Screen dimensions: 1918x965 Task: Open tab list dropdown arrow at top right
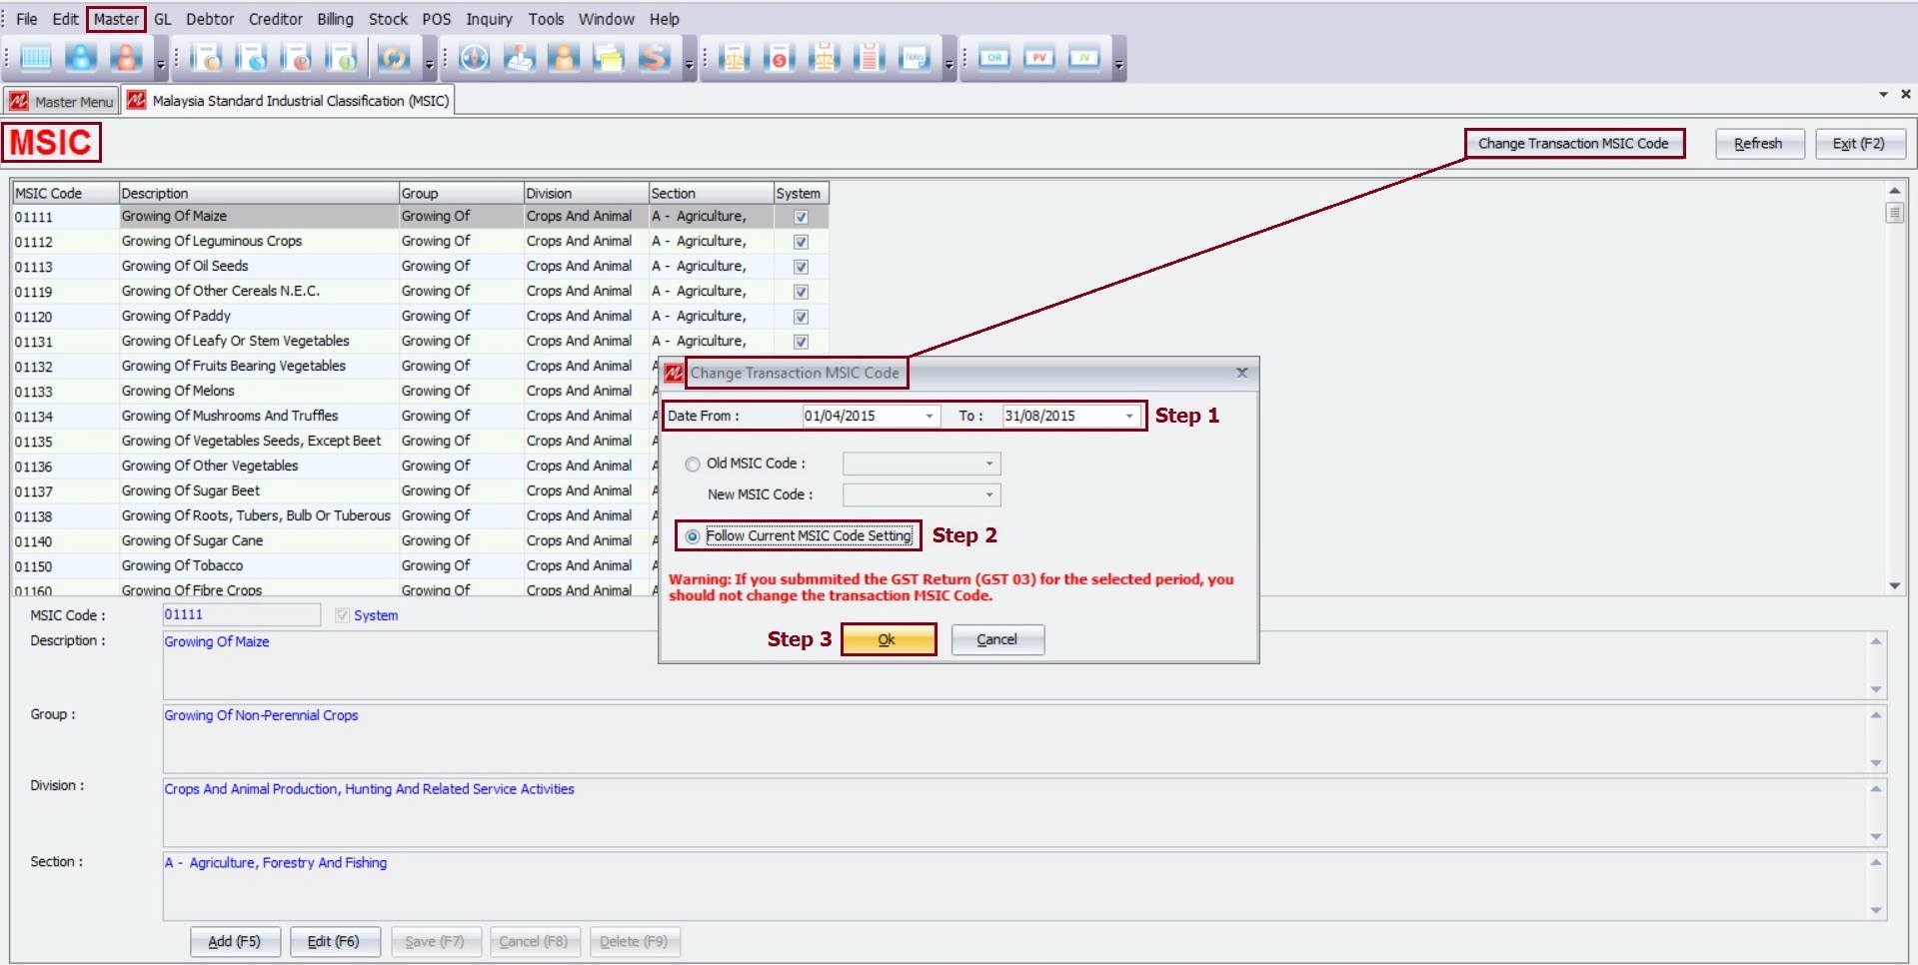(x=1883, y=94)
